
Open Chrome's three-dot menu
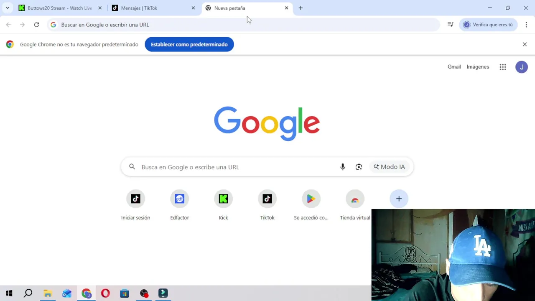coord(526,25)
